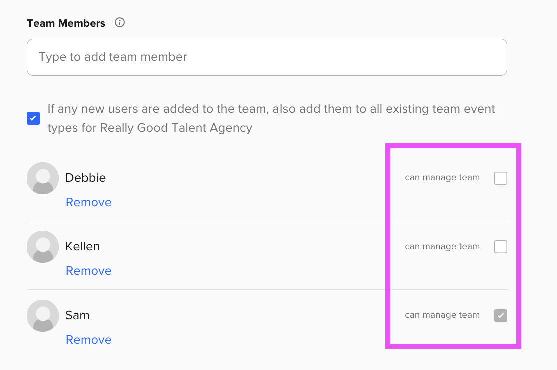557x370 pixels.
Task: Uncheck the auto-add new users checkbox
Action: tap(33, 118)
